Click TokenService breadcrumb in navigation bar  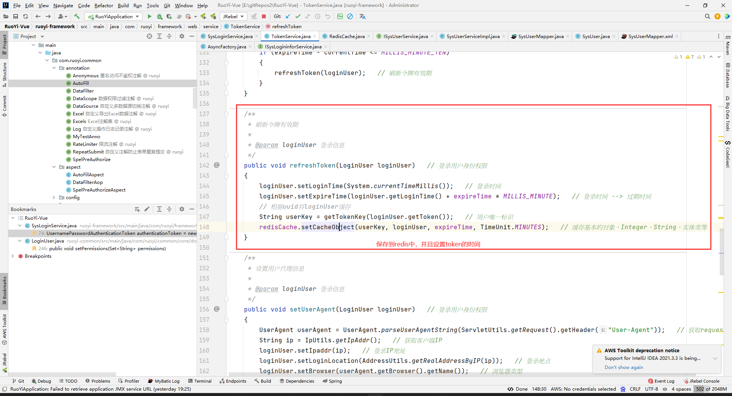tap(245, 26)
